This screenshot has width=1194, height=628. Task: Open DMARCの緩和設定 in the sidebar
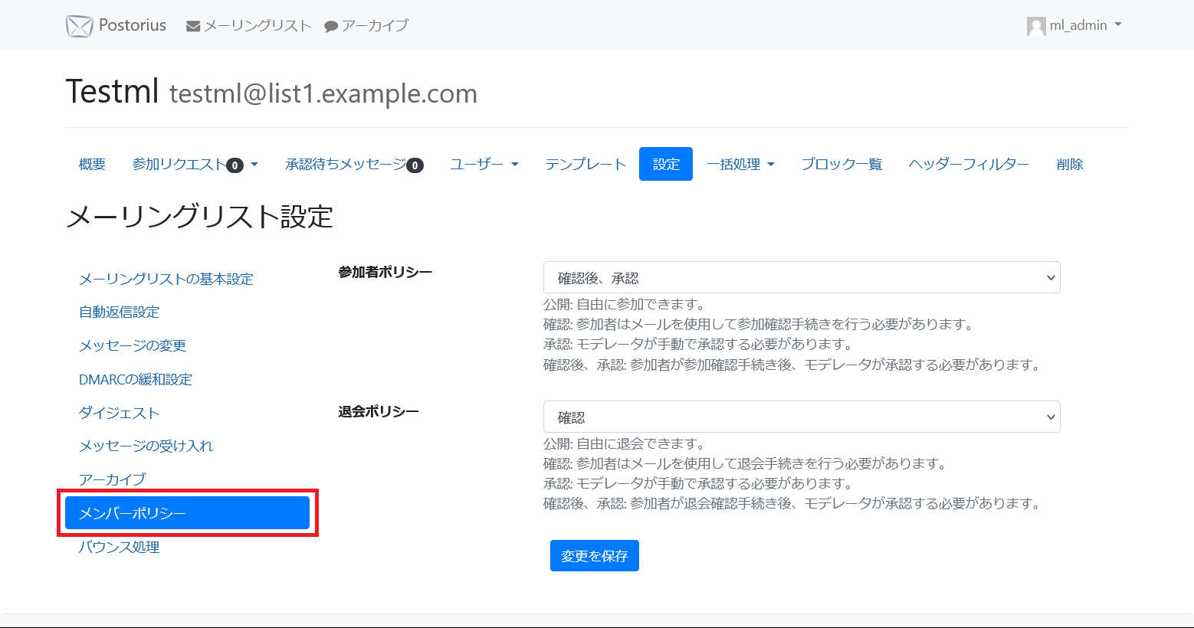click(x=136, y=379)
